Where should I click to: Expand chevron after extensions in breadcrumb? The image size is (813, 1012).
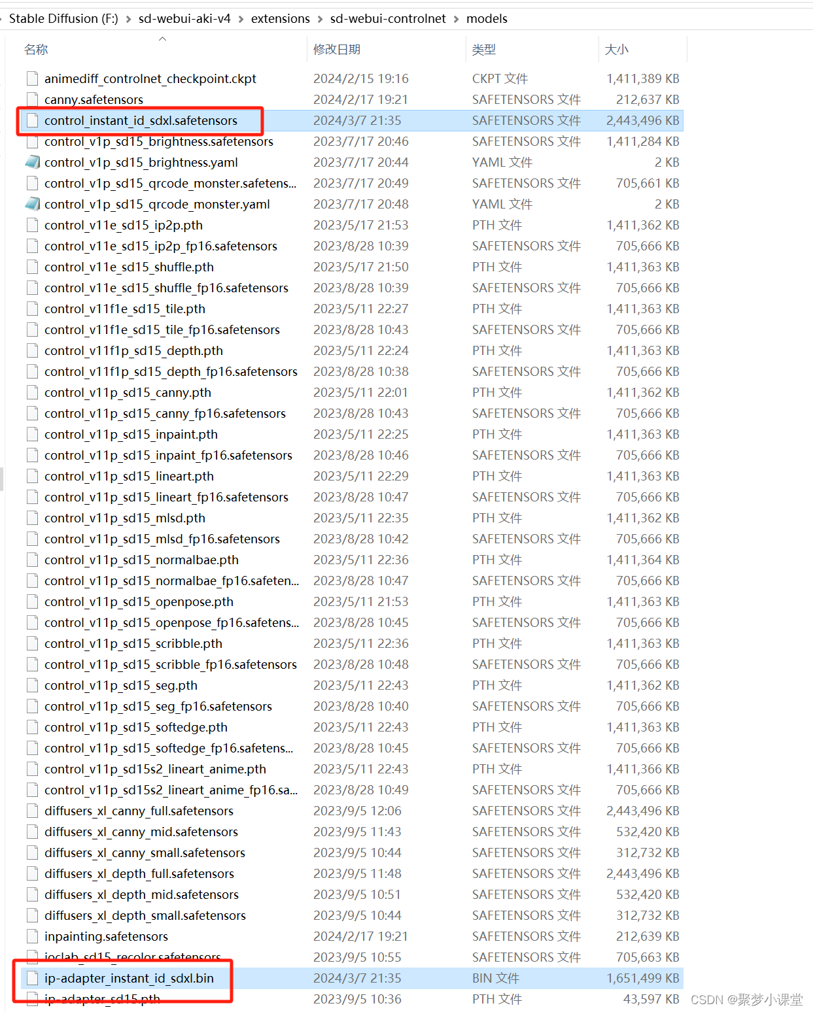(320, 19)
